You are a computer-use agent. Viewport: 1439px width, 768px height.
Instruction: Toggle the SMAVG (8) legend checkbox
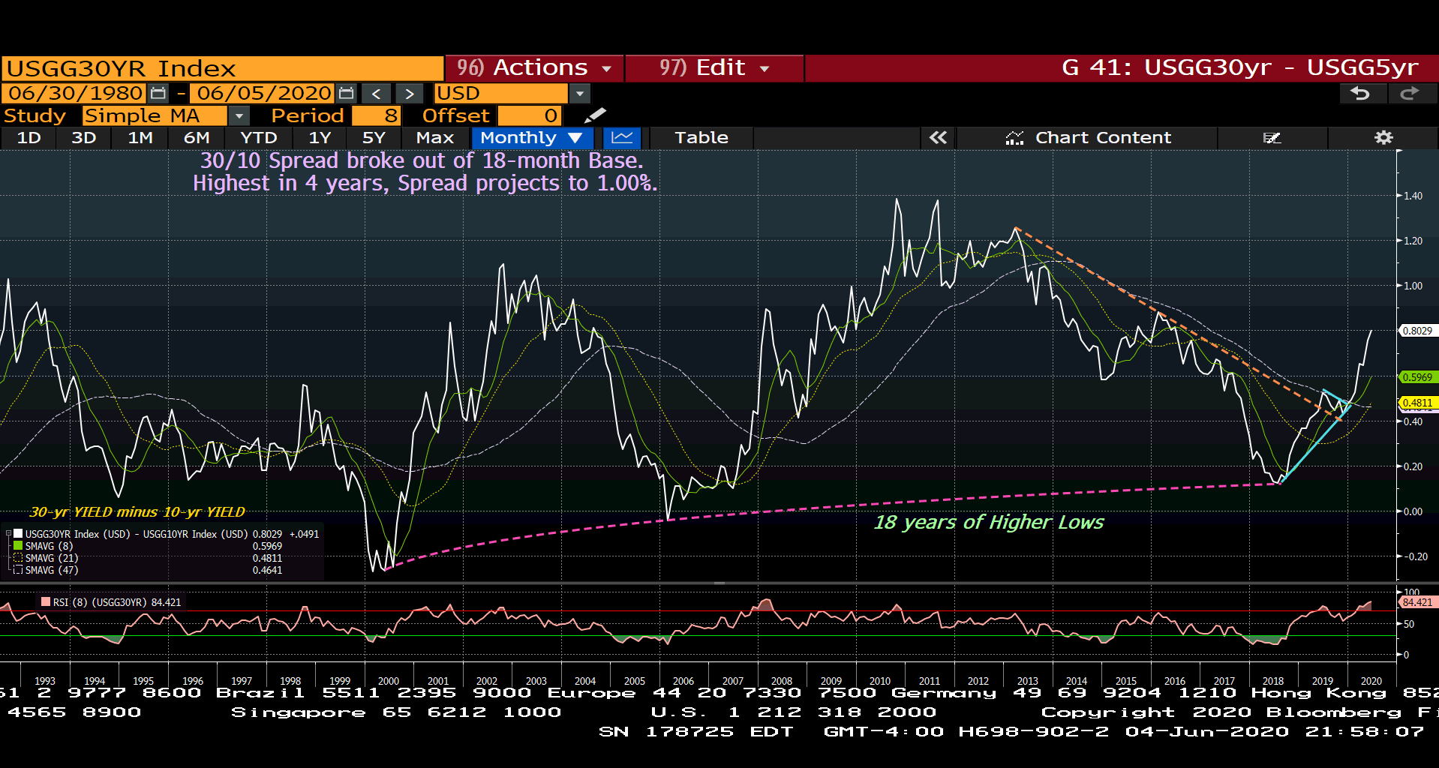tap(18, 546)
